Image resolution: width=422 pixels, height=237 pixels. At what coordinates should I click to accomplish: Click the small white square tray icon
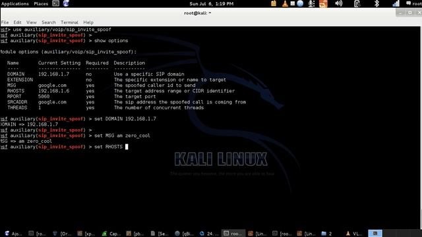293,3
